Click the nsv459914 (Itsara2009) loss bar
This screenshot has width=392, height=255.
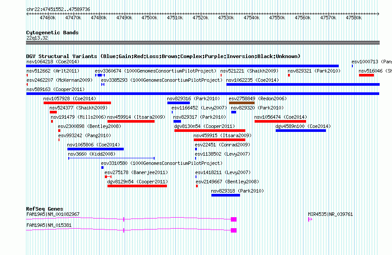point(131,121)
